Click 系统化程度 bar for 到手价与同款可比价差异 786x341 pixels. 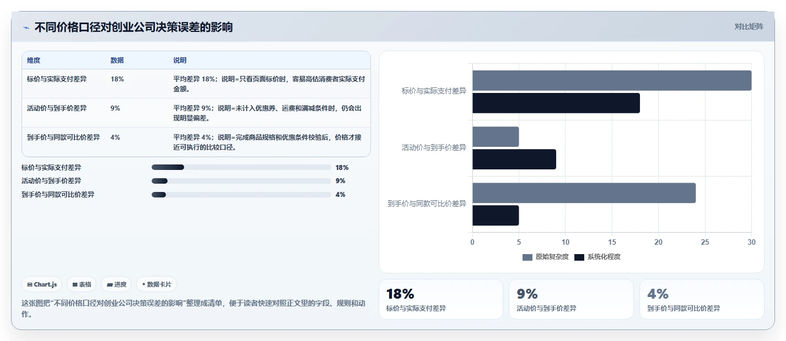point(496,216)
